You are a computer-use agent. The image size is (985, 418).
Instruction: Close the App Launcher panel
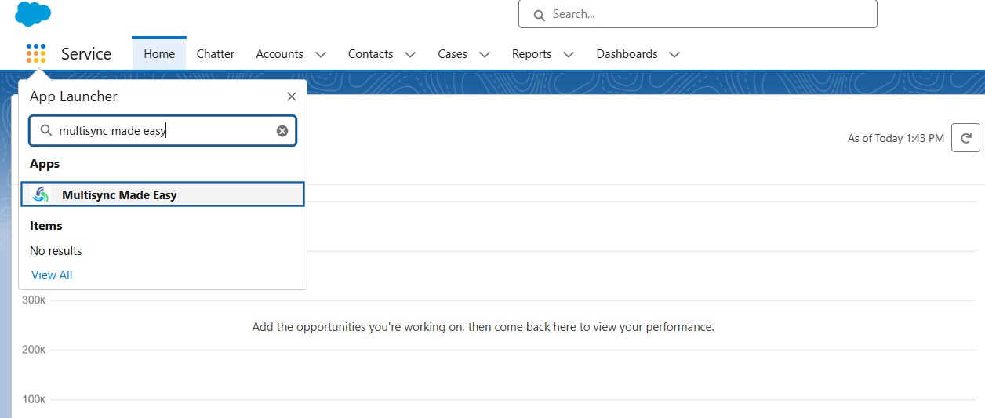pos(292,96)
